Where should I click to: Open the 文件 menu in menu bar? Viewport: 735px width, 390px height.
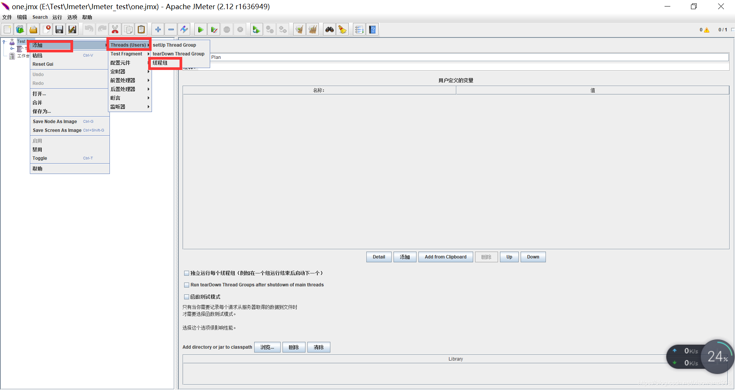[x=7, y=17]
